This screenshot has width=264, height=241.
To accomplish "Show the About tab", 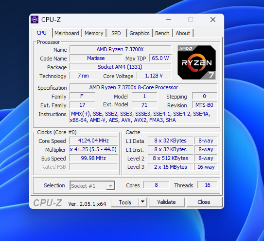I will 183,33.
